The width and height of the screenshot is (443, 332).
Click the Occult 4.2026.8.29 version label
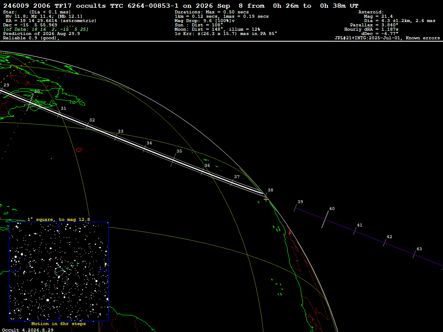coord(28,330)
